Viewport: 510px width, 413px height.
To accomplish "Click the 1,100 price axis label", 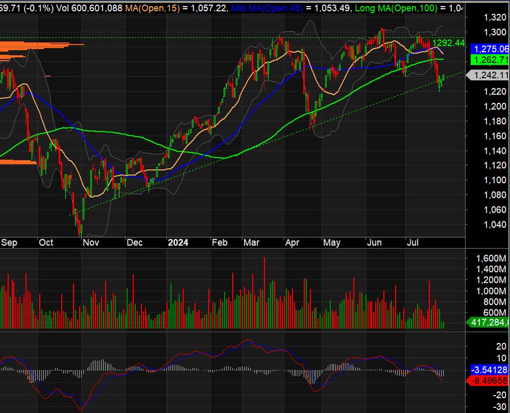I will (495, 180).
